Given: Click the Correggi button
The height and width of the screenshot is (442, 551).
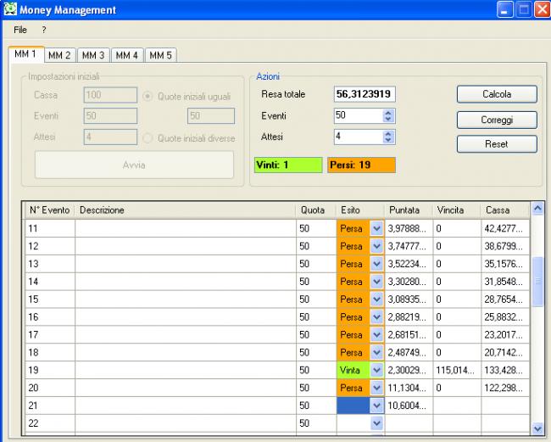Looking at the screenshot, I should coord(497,120).
